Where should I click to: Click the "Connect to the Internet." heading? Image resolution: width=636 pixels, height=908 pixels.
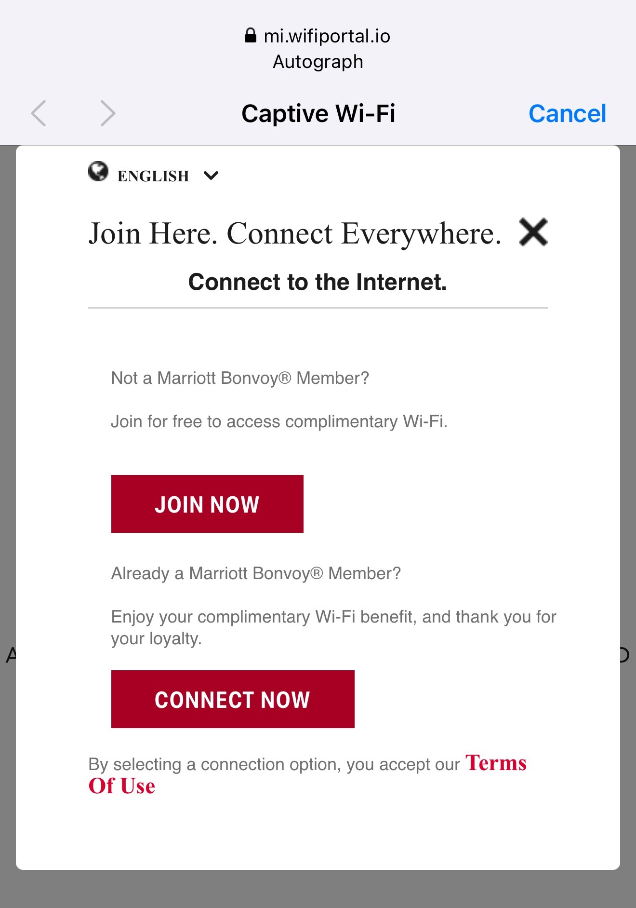(x=318, y=282)
